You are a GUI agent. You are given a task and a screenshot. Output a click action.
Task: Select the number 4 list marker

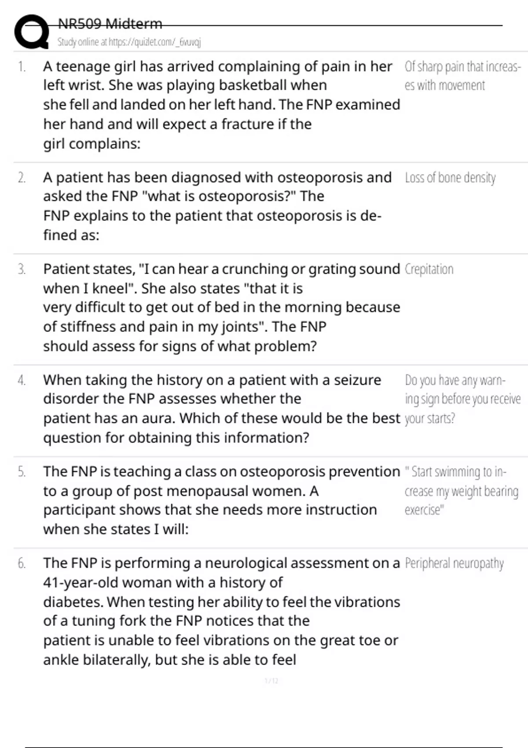click(x=22, y=380)
